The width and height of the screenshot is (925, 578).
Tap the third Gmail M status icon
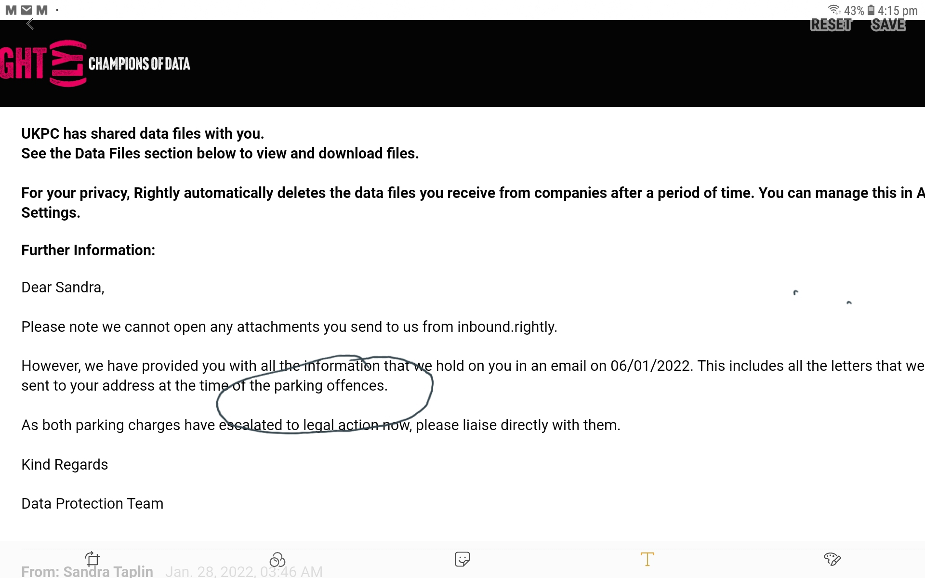(x=42, y=10)
